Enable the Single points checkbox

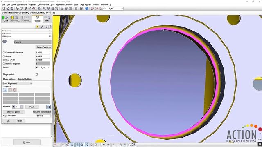pos(36,74)
